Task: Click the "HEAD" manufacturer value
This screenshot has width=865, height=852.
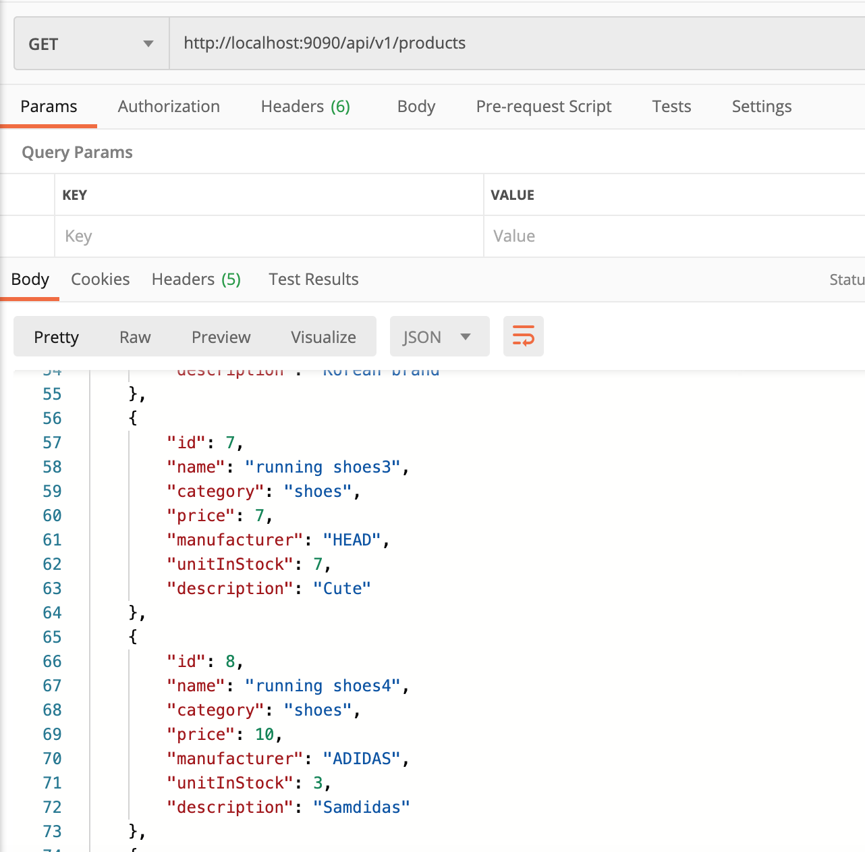Action: (x=352, y=540)
